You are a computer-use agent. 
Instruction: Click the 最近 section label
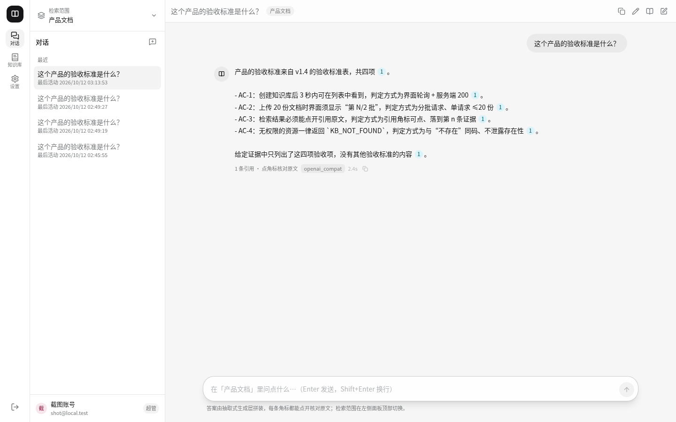point(43,60)
